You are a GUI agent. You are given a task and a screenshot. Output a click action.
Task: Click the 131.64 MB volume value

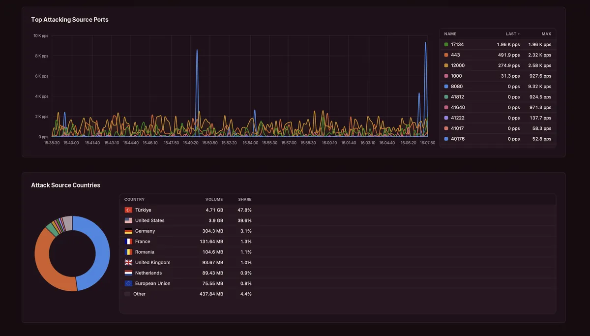[212, 242]
